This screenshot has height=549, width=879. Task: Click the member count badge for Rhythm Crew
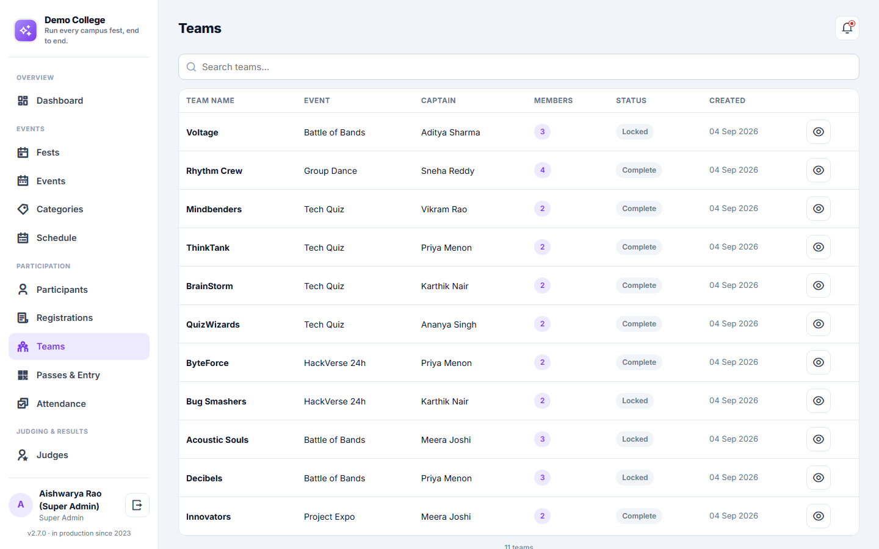coord(542,170)
